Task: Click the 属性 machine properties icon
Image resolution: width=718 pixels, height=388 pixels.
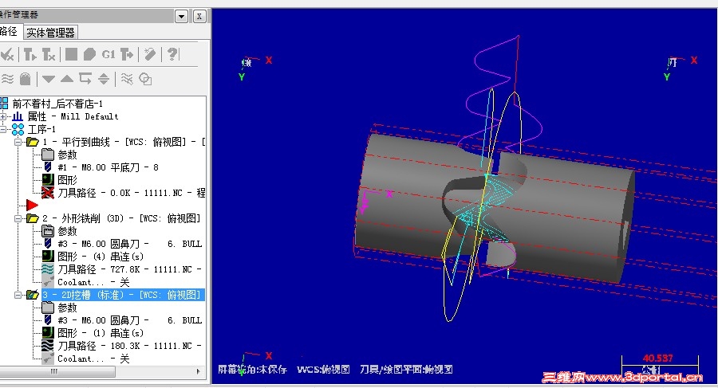Action: pos(18,116)
